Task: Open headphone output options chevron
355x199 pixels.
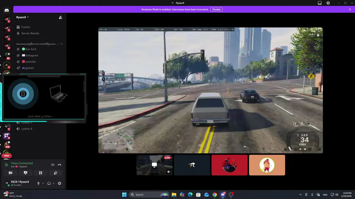Action: [54, 184]
